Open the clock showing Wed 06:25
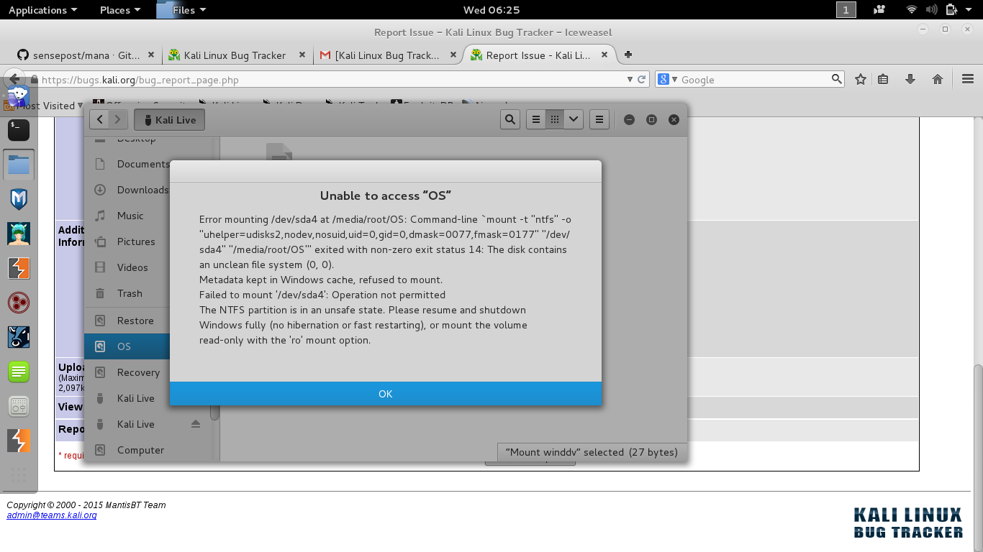 pyautogui.click(x=491, y=10)
